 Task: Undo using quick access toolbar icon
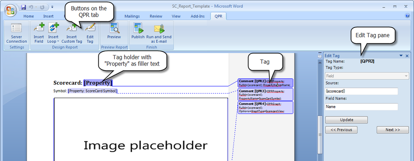31,7
